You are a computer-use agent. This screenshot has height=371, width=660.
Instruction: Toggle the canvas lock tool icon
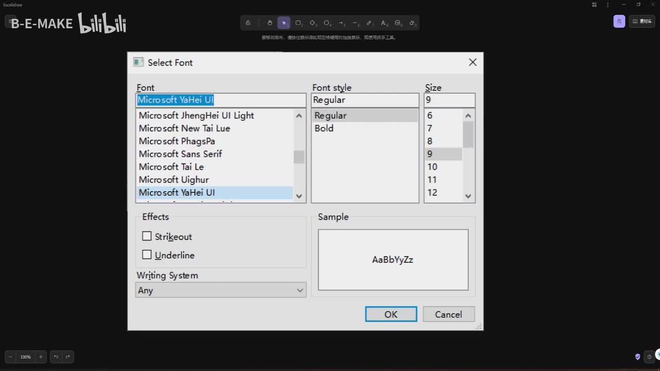click(x=248, y=23)
